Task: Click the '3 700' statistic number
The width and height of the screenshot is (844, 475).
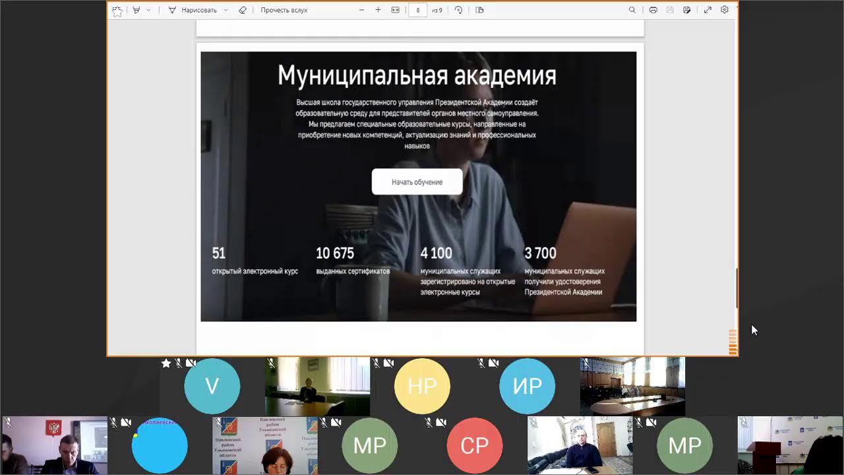Action: tap(541, 253)
